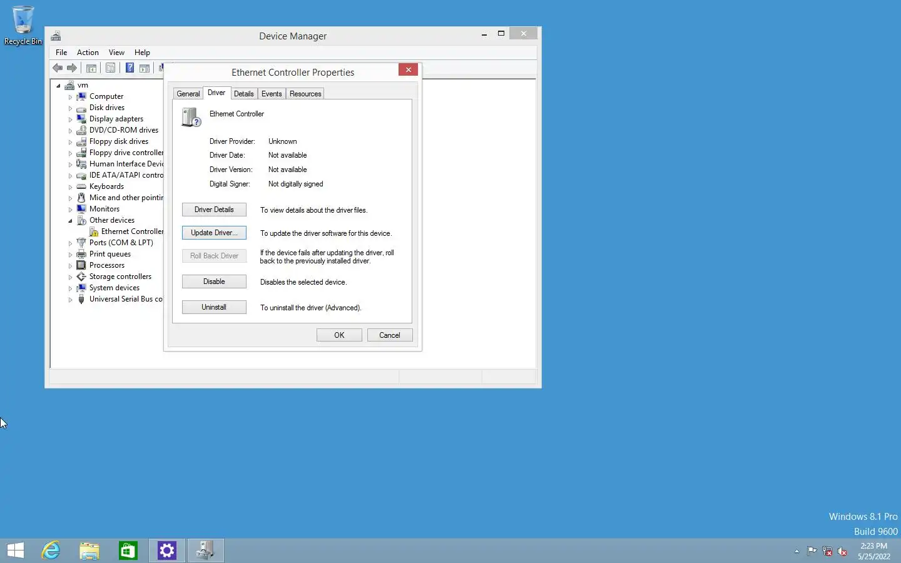This screenshot has height=563, width=901.
Task: Expand the Keyboards tree node
Action: click(x=70, y=187)
